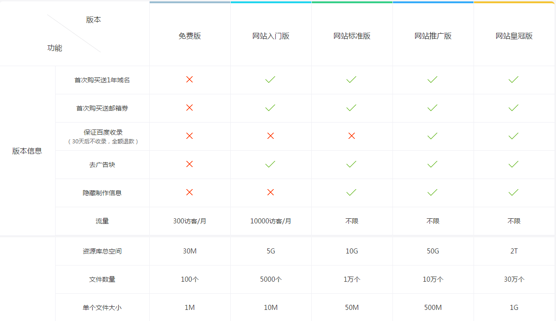Click the 30万个 file count value
The width and height of the screenshot is (556, 321).
[514, 279]
